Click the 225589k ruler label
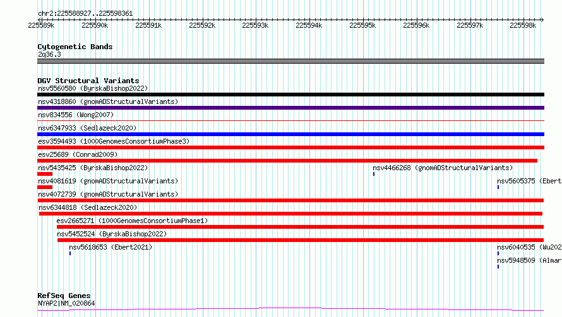 click(x=41, y=25)
